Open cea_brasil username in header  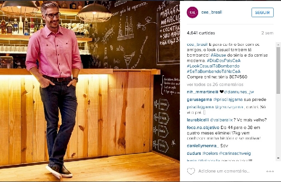point(212,12)
